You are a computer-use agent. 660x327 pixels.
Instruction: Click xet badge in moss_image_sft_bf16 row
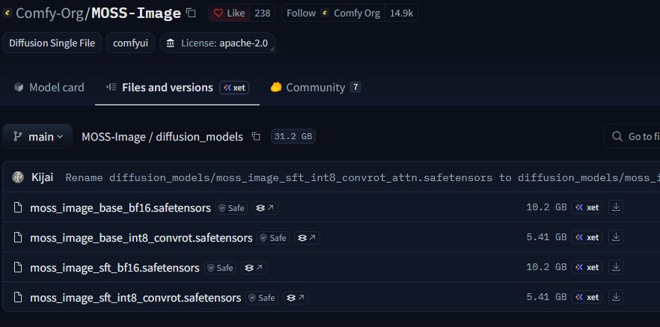pyautogui.click(x=587, y=267)
